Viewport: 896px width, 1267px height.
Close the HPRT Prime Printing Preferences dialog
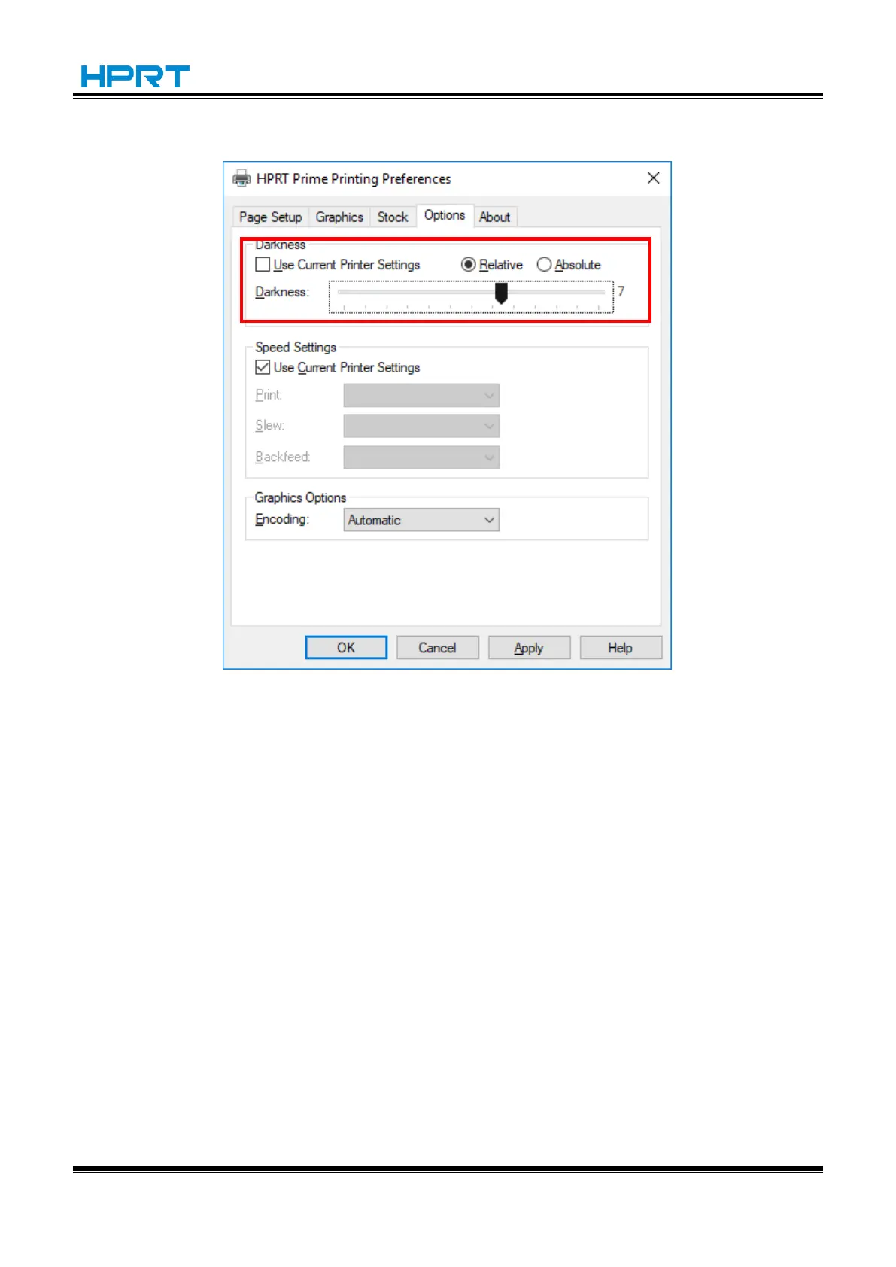(653, 178)
